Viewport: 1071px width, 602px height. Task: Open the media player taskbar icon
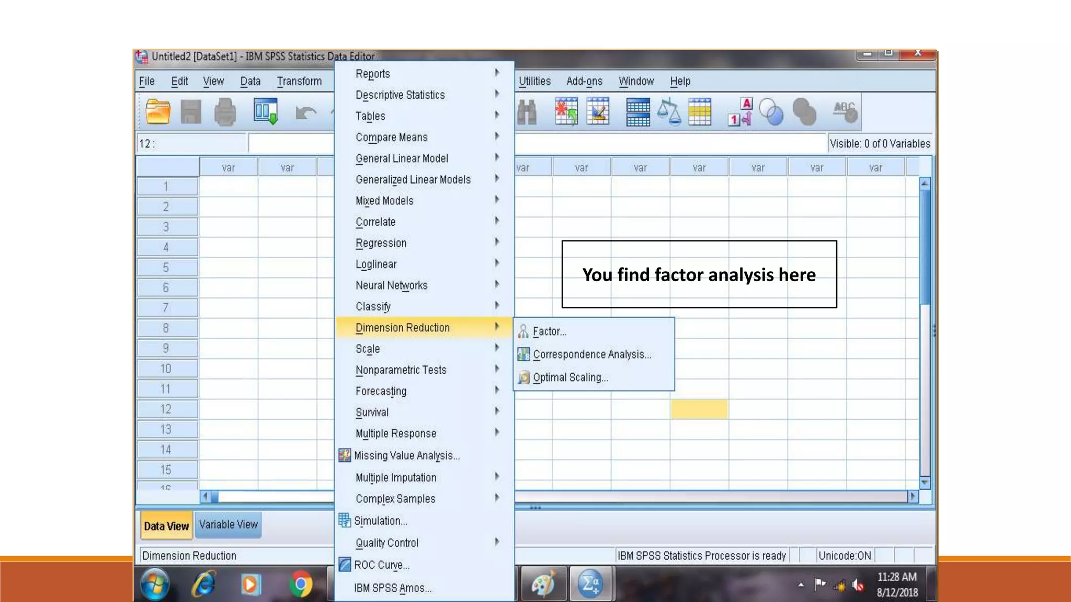pos(250,584)
